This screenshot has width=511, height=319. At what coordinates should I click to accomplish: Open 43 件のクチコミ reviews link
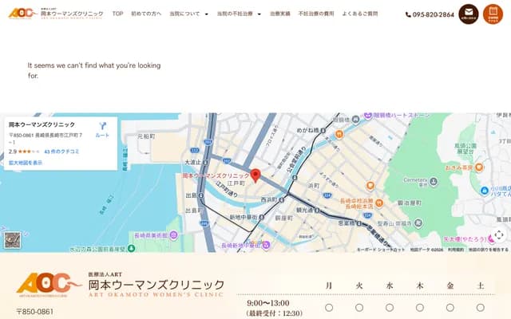61,152
